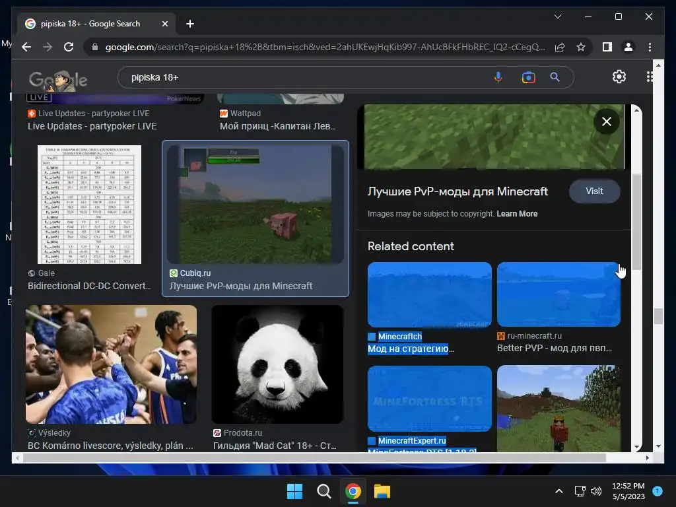Open Bidirectional DC-DC Convert... title link

89,286
